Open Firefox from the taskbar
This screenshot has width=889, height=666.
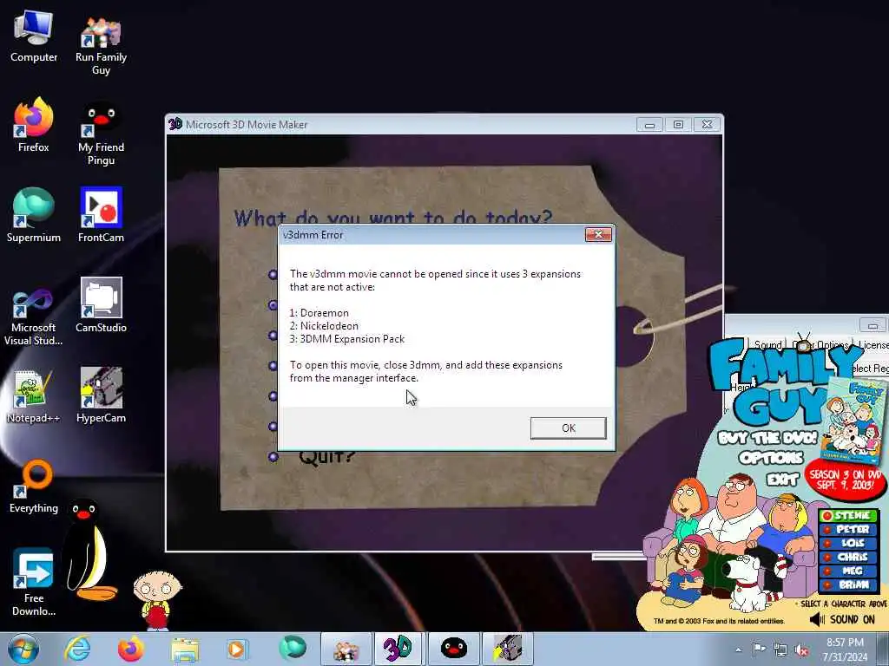[131, 649]
